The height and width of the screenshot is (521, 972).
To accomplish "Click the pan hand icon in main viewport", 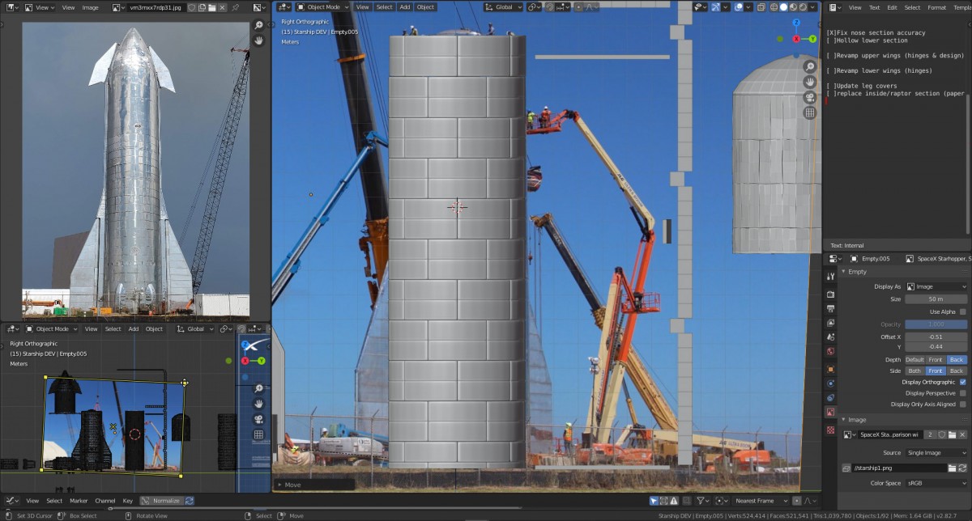I will (x=809, y=82).
